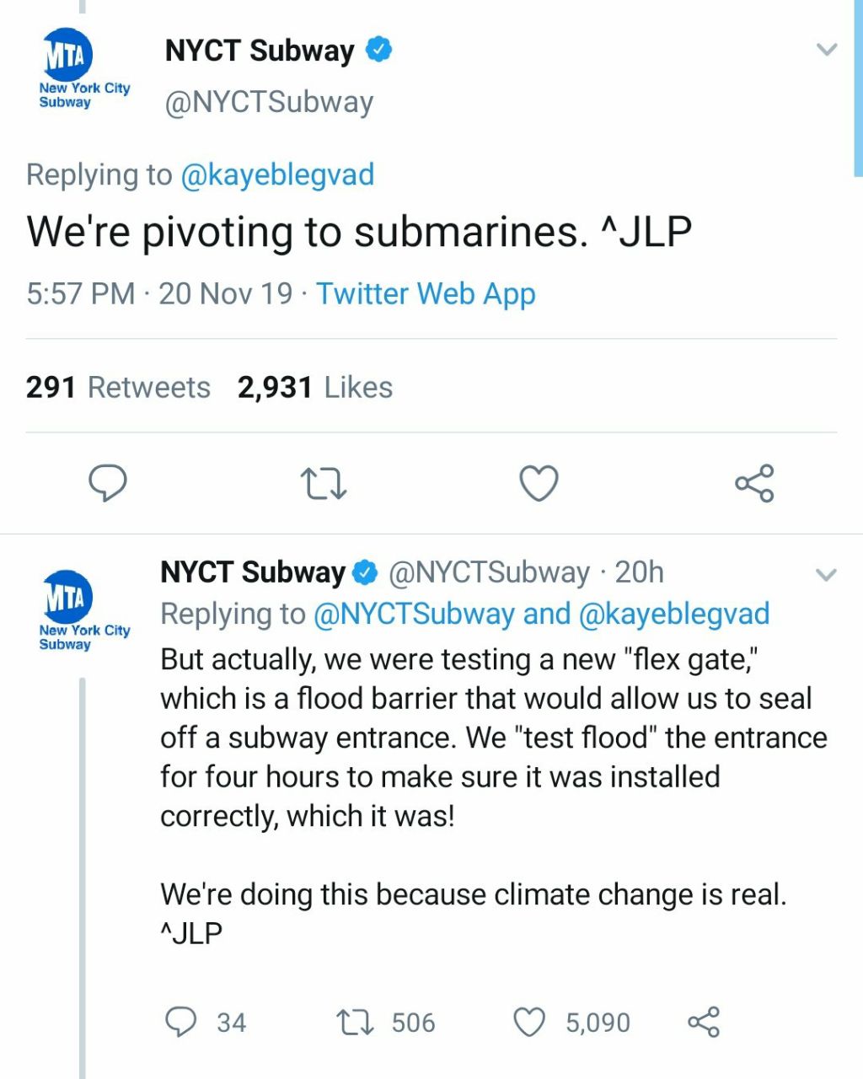Tap the reply icon under the main tweet
The image size is (863, 1079).
108,483
